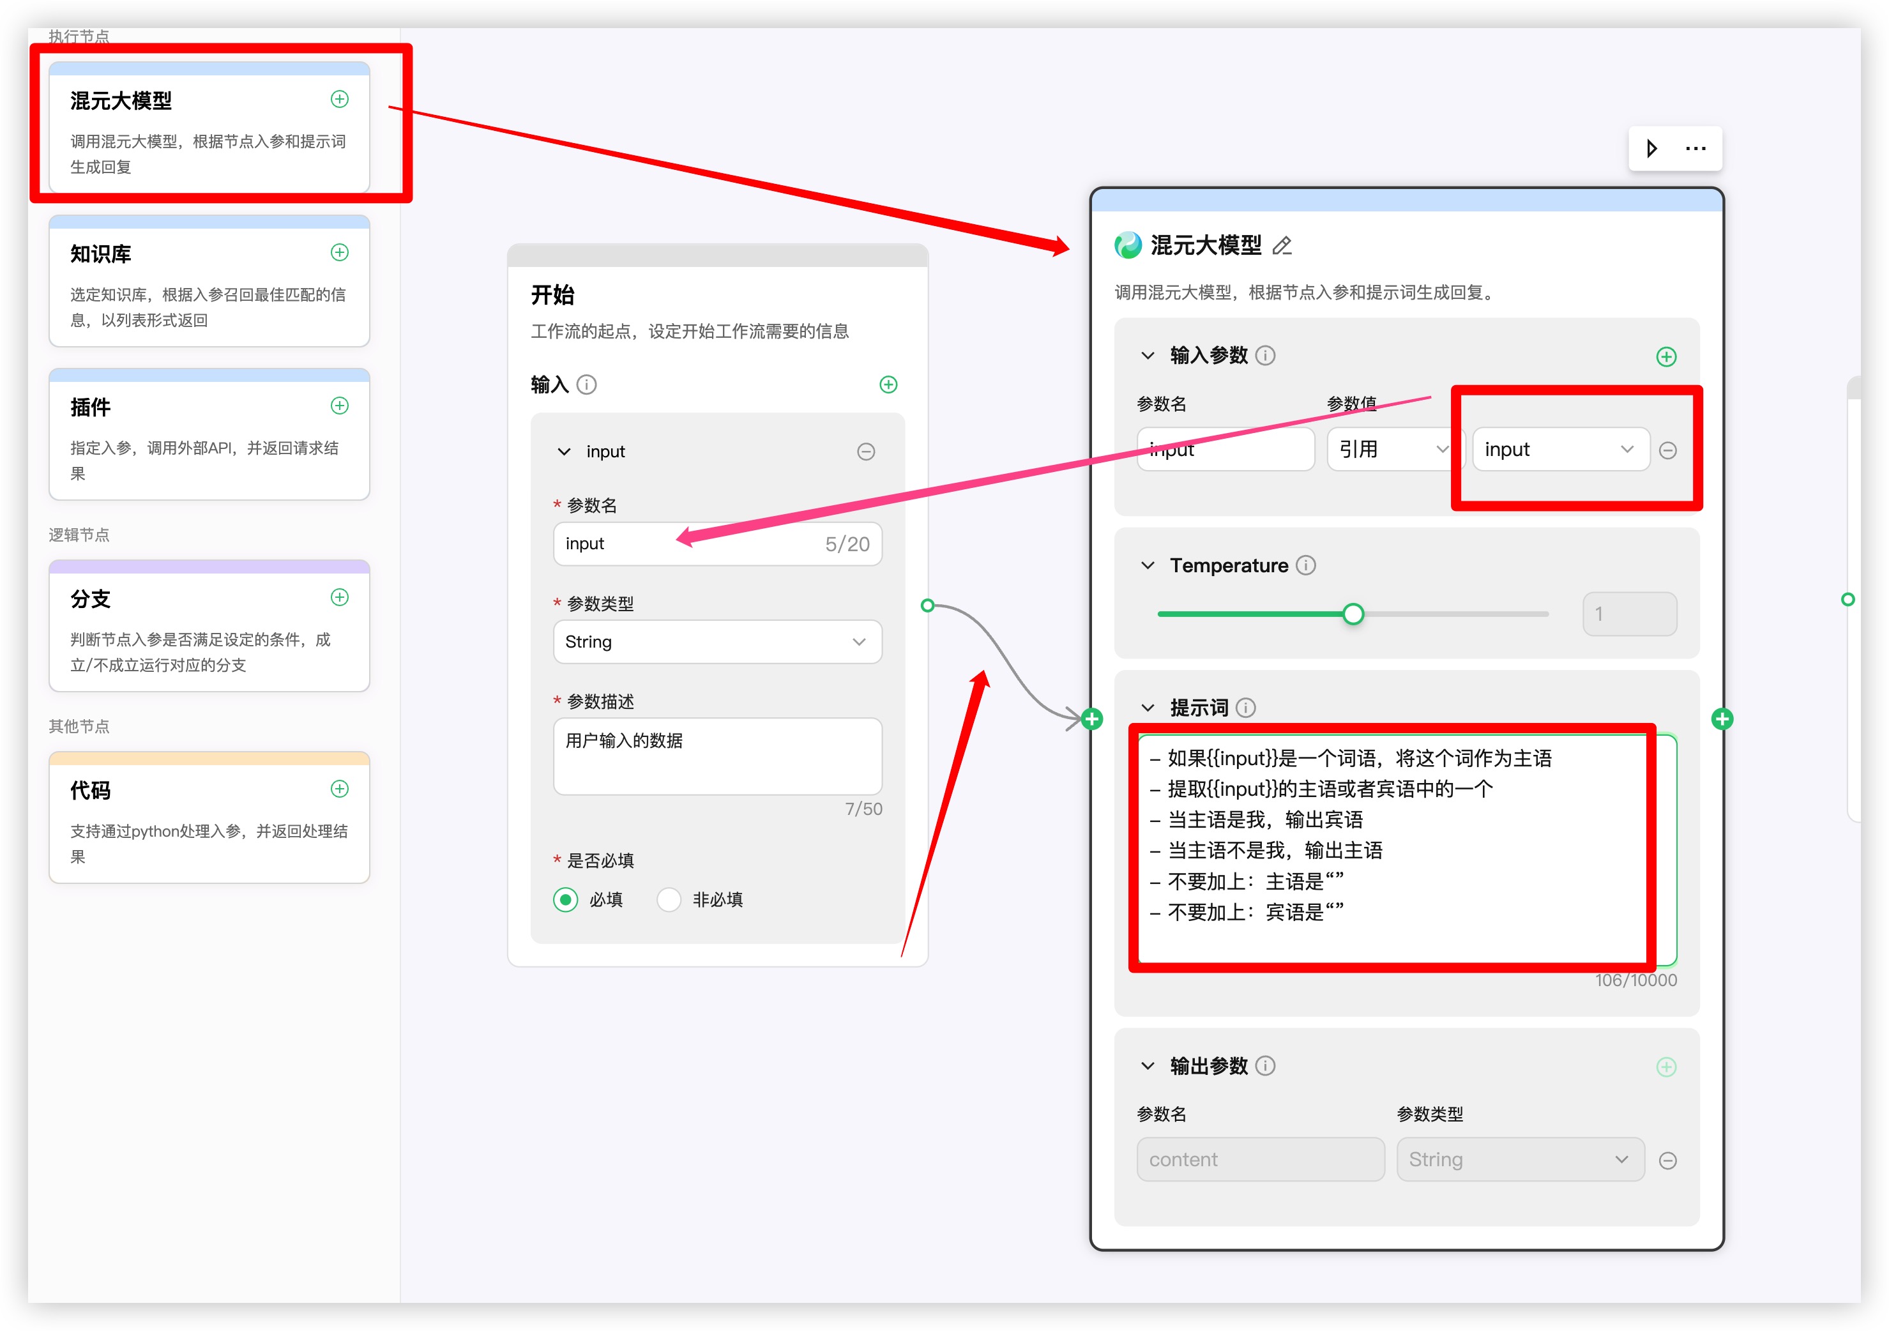The width and height of the screenshot is (1889, 1331).
Task: Add the 代码 node via plus icon
Action: pyautogui.click(x=339, y=789)
